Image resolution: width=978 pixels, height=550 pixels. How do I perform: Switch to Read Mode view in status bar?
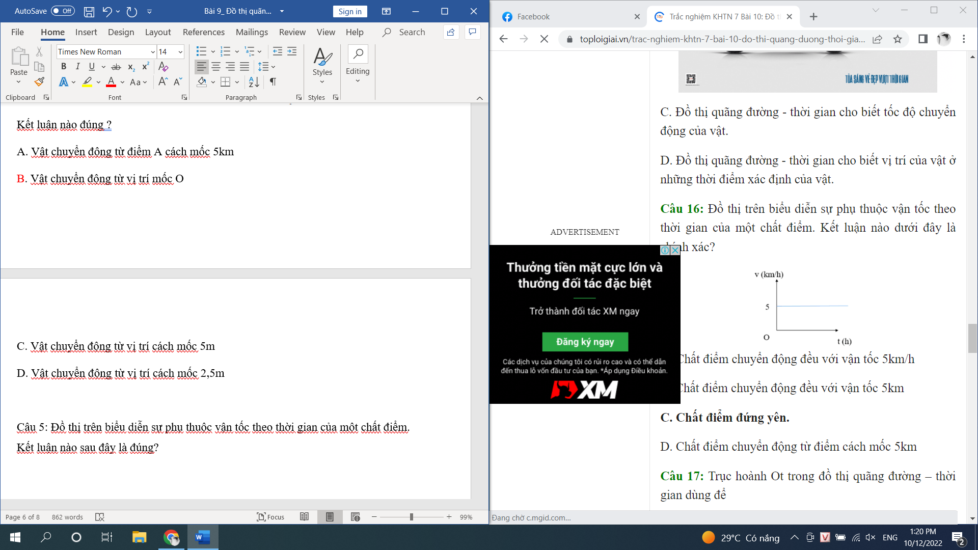coord(305,517)
